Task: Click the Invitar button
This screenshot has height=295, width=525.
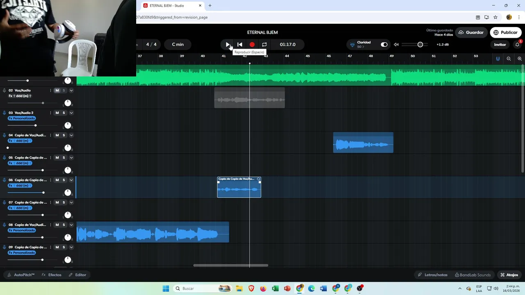Action: [500, 44]
